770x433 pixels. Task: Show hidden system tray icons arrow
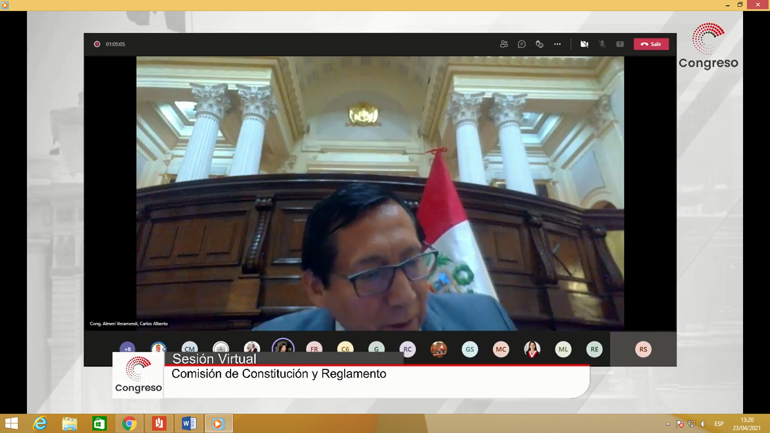[668, 424]
